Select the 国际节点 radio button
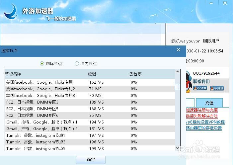 pyautogui.click(x=42, y=64)
